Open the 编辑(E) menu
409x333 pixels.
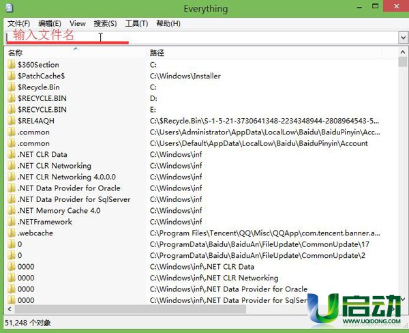coord(50,23)
